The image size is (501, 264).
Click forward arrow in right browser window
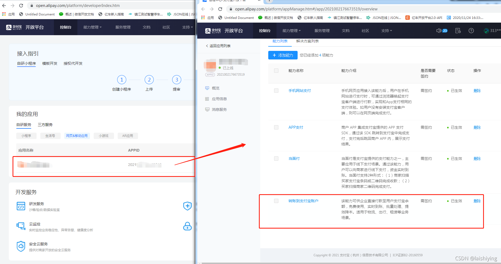212,9
